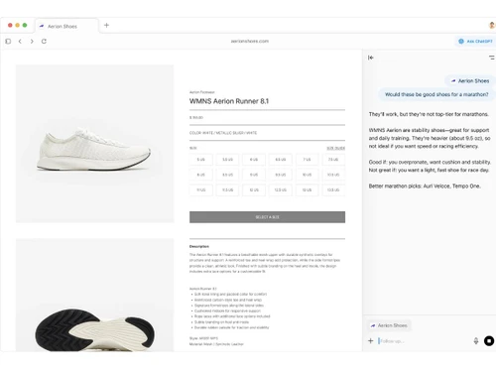Choose size 6 US
The height and width of the screenshot is (372, 496).
tap(254, 160)
